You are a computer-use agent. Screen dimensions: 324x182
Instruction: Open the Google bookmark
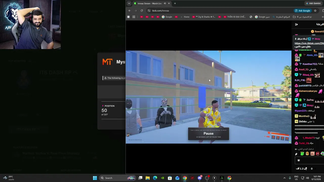coord(167,17)
